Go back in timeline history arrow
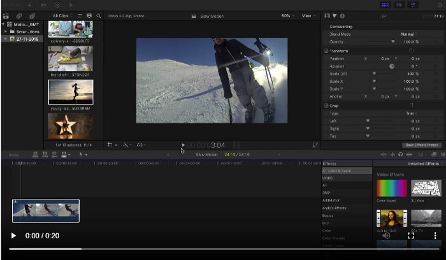 tap(168, 154)
